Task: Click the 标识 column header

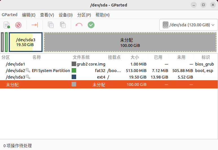Action: 206,57
